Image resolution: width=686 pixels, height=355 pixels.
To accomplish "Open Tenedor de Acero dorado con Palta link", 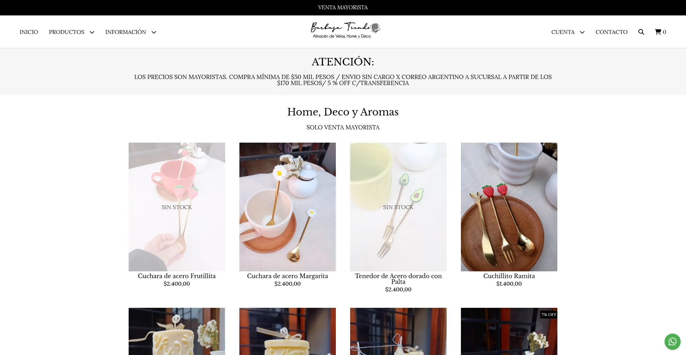I will coord(398,279).
